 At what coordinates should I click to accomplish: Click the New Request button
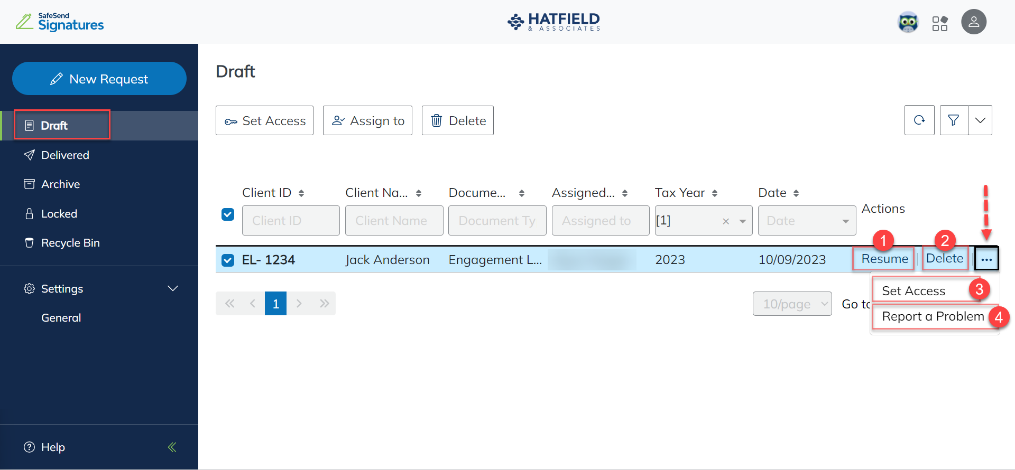(x=99, y=79)
